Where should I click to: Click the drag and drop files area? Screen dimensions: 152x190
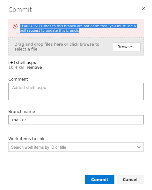click(76, 47)
